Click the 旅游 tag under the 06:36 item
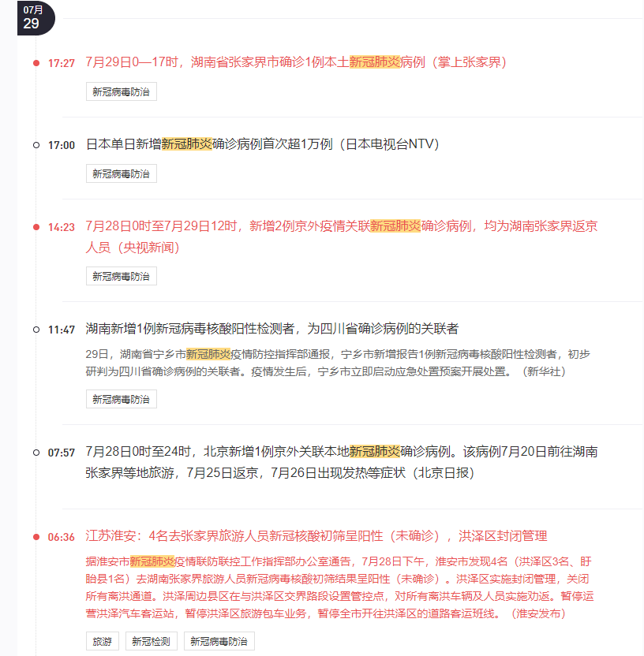The image size is (644, 656). click(x=103, y=641)
